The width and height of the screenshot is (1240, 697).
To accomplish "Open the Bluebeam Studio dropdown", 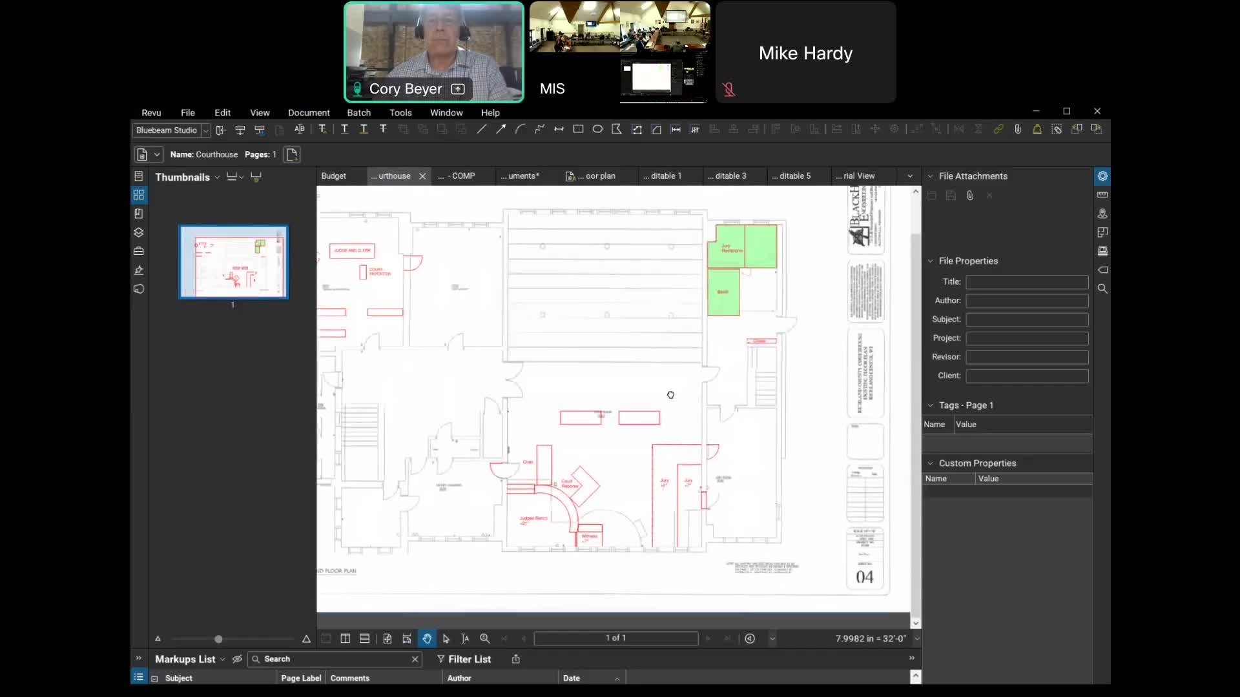I will pos(205,130).
